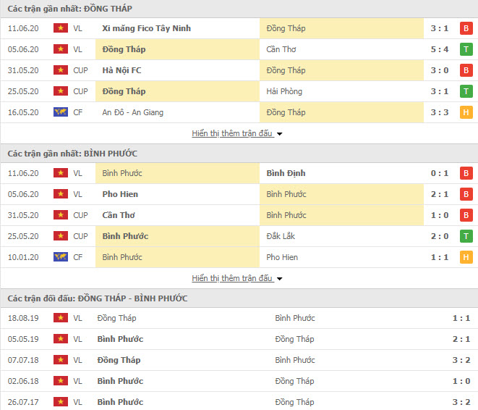This screenshot has width=478, height=410.
Task: Expand more matches under Đồng Tháp section
Action: point(232,133)
